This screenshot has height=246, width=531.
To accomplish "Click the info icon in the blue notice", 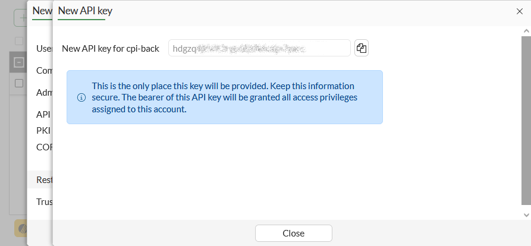I will tap(81, 97).
